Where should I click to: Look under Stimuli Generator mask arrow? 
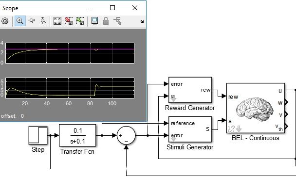click(173, 139)
